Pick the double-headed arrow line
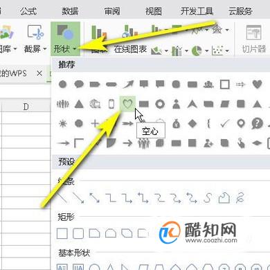The width and height of the screenshot is (270, 270). [x=94, y=198]
